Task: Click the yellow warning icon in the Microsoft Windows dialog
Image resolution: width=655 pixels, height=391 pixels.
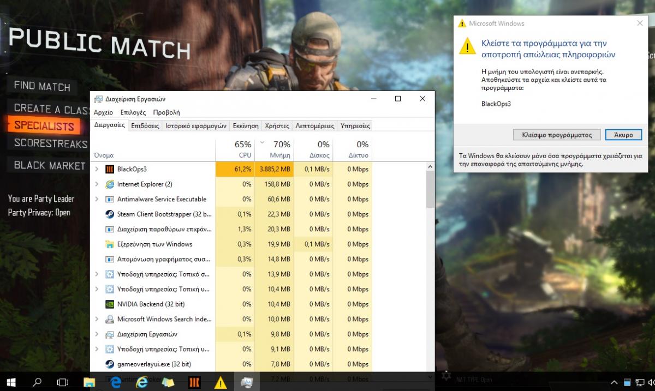Action: click(467, 46)
